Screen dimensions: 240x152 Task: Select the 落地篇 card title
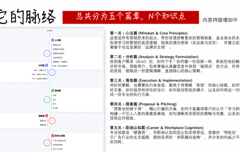pos(58,91)
